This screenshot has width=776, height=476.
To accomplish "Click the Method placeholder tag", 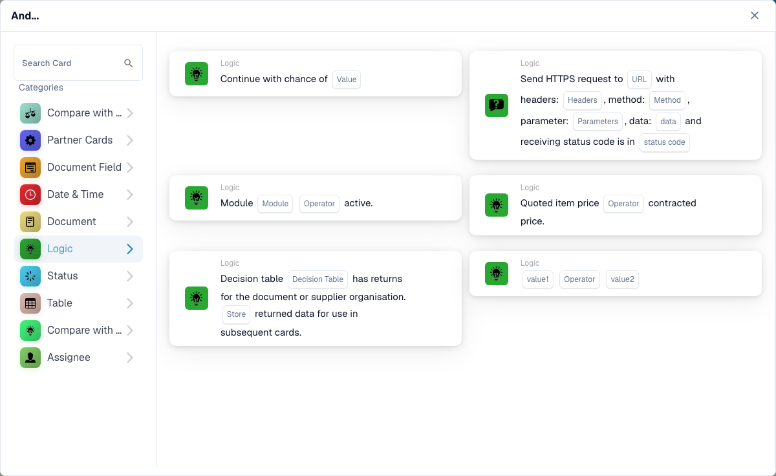I will pyautogui.click(x=667, y=100).
